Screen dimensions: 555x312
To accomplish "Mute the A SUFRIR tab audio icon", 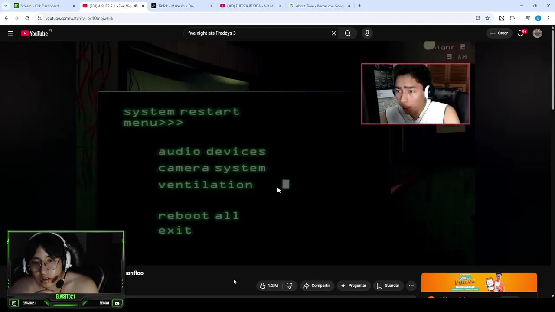I will point(136,6).
